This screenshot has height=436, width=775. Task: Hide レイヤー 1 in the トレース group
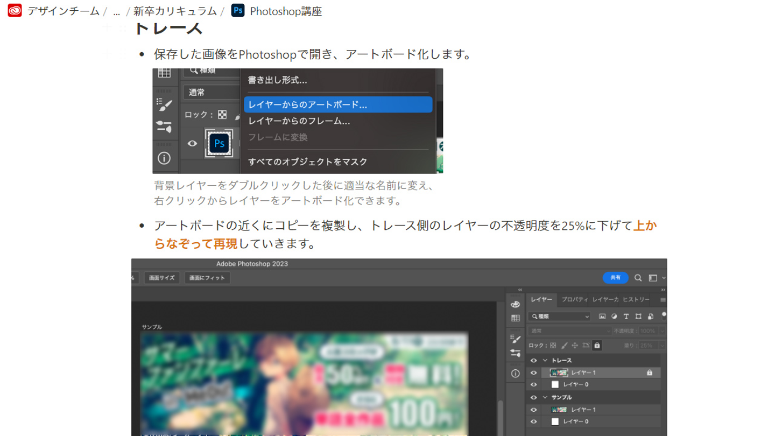[x=534, y=372]
